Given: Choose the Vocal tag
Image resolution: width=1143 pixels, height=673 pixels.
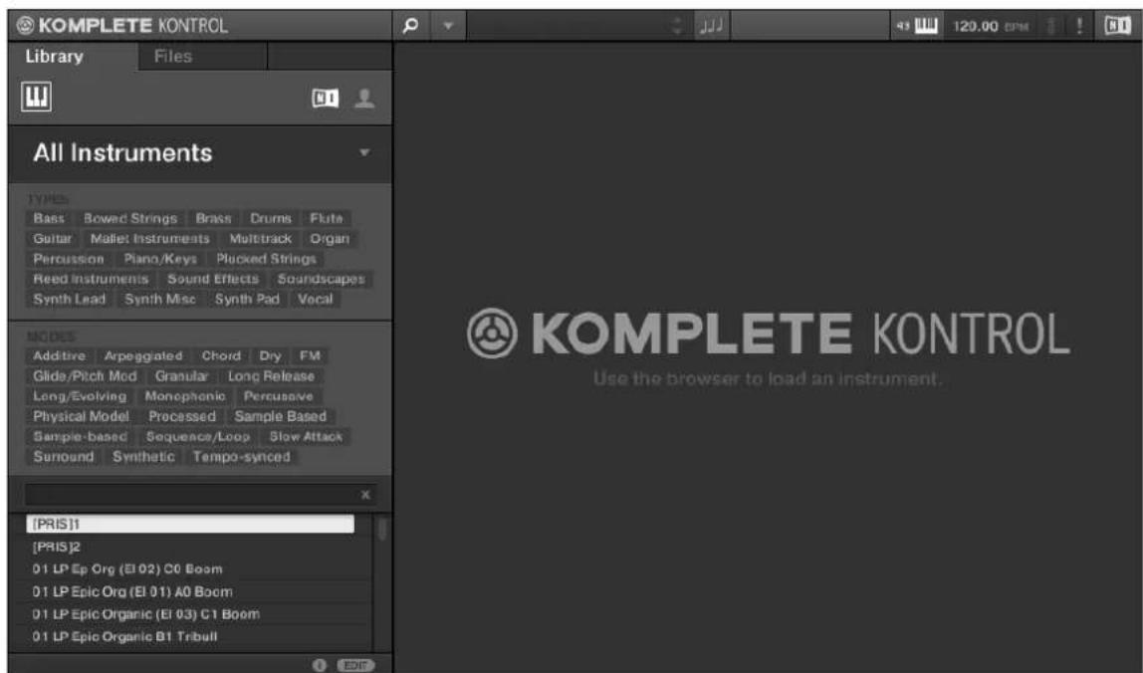Looking at the screenshot, I should pos(315,299).
